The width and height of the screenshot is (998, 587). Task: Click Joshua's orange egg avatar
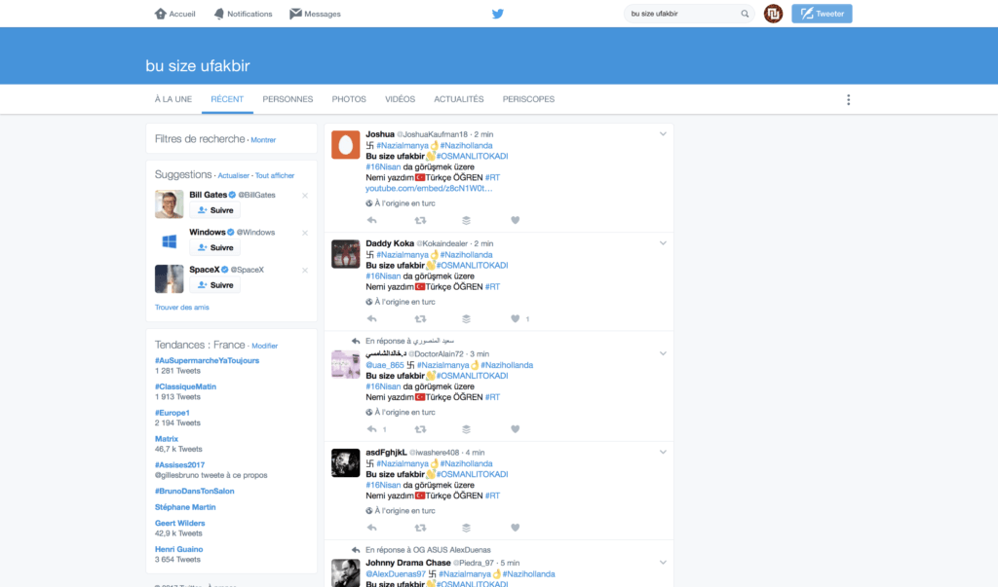click(x=346, y=144)
